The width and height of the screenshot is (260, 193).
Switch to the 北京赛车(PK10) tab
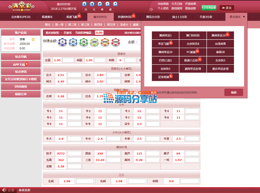pyautogui.click(x=21, y=17)
